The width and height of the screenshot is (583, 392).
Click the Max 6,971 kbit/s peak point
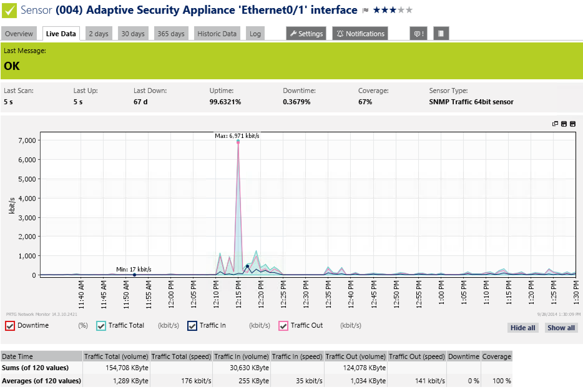238,141
